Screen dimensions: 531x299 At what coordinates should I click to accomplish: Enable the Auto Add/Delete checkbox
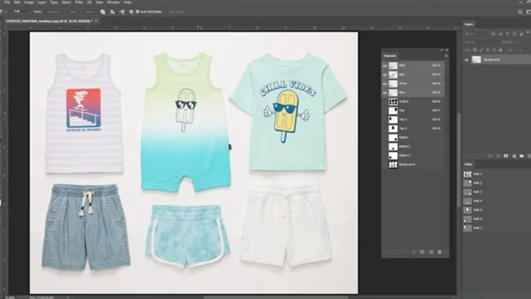pos(138,12)
